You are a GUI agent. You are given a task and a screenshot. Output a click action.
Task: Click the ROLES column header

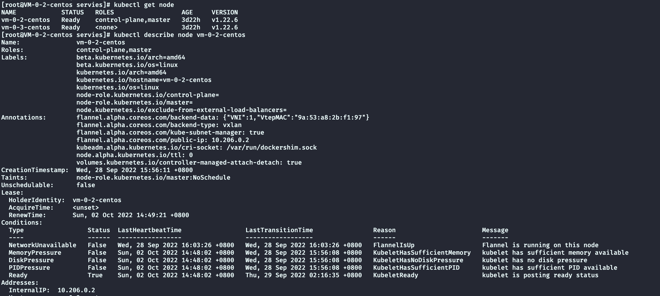[x=104, y=12]
